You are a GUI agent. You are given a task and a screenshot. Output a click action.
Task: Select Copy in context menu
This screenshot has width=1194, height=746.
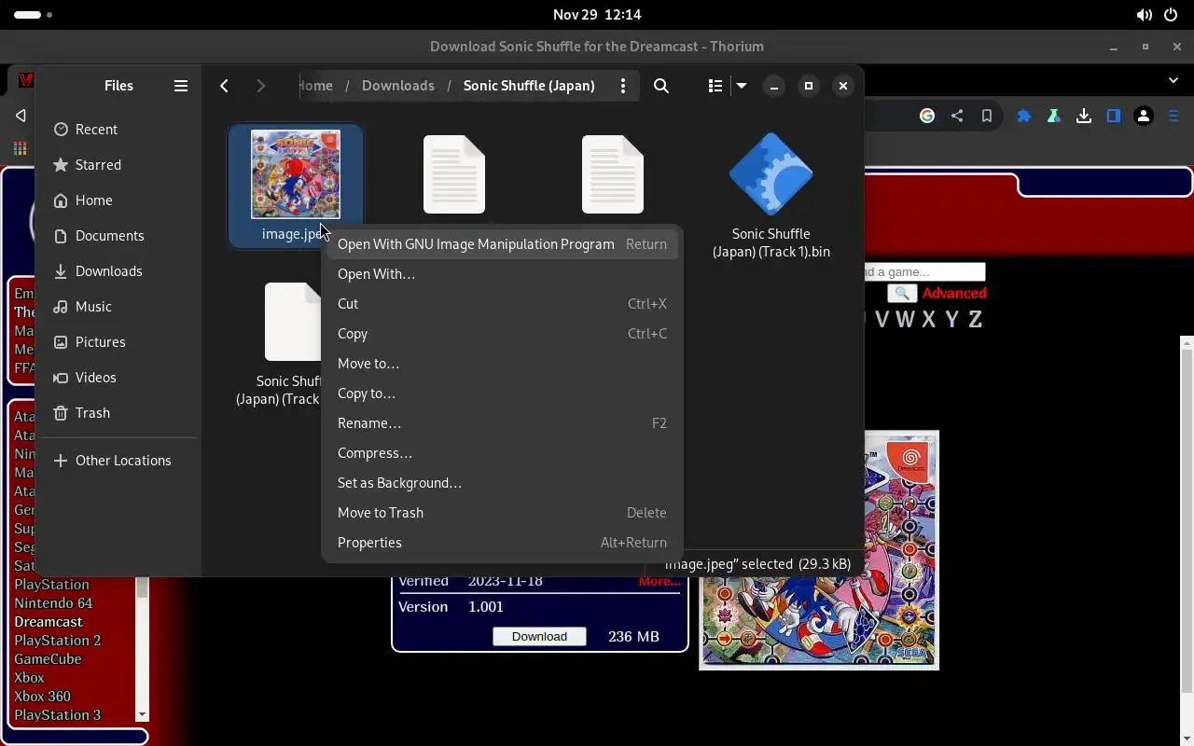click(502, 334)
